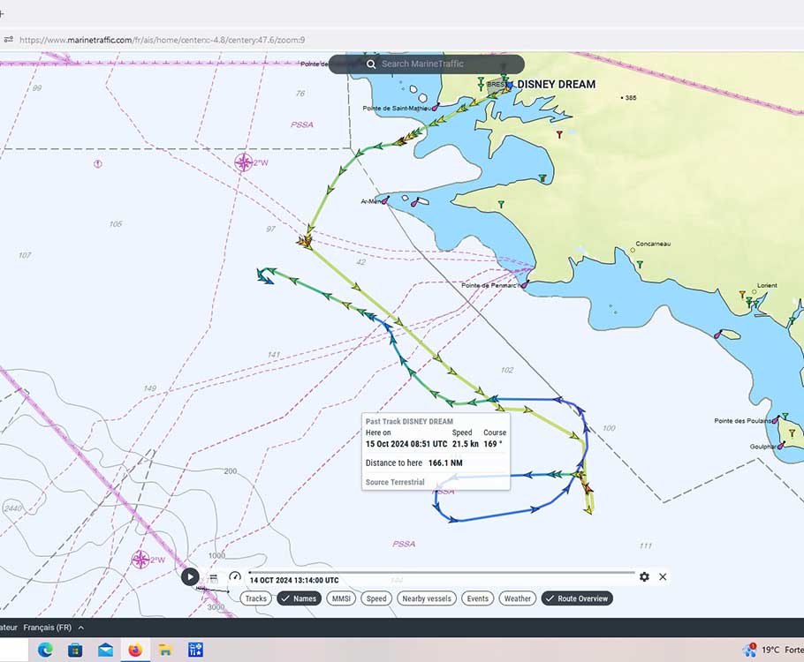
Task: Play the past track animation
Action: [190, 576]
